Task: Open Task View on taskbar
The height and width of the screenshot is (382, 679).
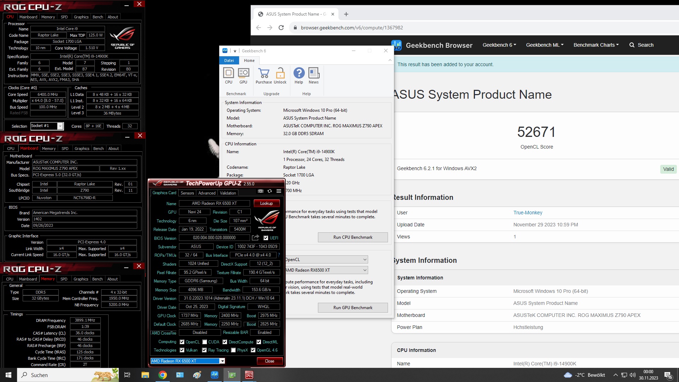Action: click(x=127, y=375)
